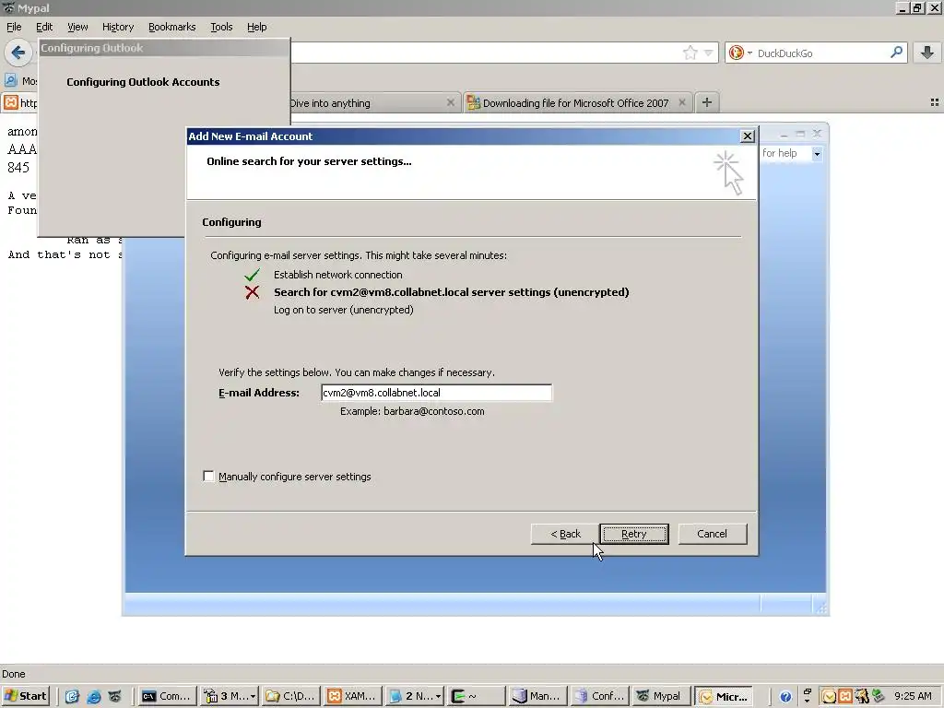This screenshot has height=708, width=944.
Task: Switch to Mypal taskbar button
Action: point(661,696)
